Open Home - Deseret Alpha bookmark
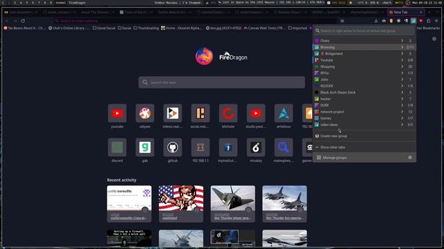This screenshot has height=249, width=444. point(182,28)
